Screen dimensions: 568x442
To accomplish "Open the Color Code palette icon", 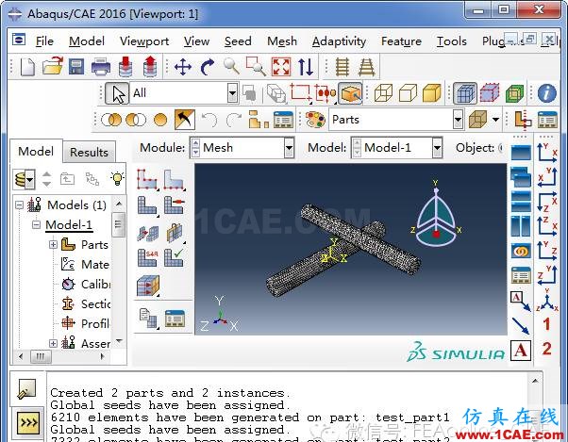I will tap(315, 120).
